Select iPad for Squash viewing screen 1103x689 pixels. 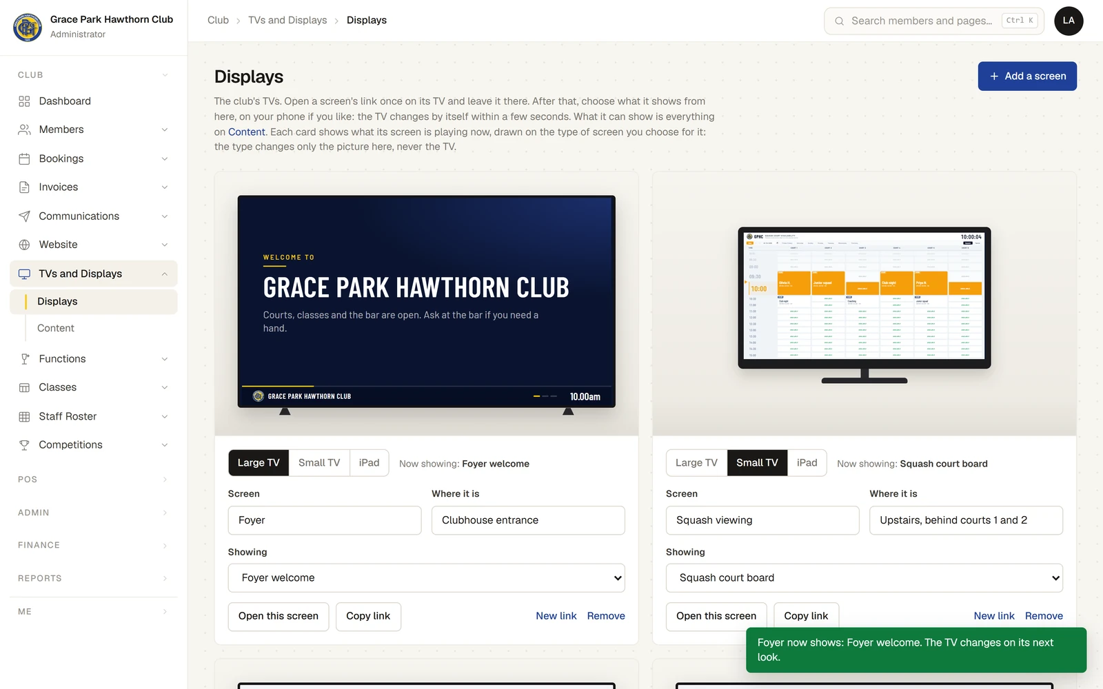coord(807,463)
